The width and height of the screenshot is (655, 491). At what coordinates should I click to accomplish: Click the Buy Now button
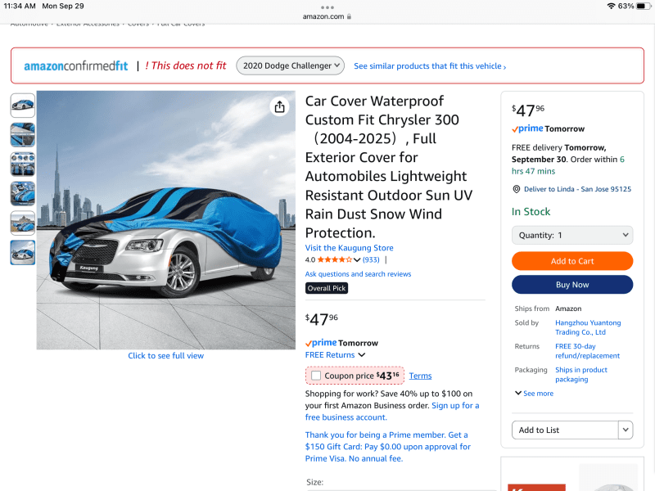572,285
